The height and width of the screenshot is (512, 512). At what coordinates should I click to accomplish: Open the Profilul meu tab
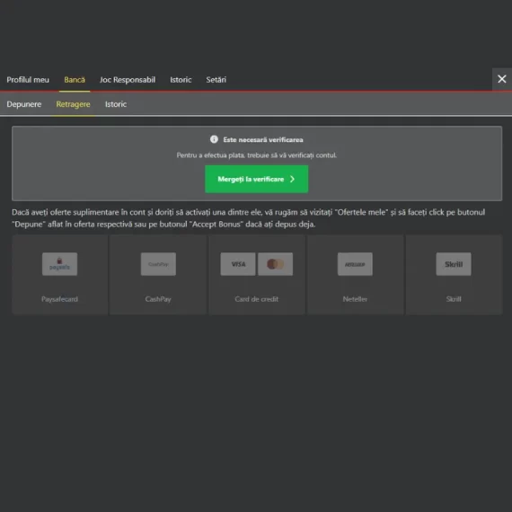pos(28,80)
